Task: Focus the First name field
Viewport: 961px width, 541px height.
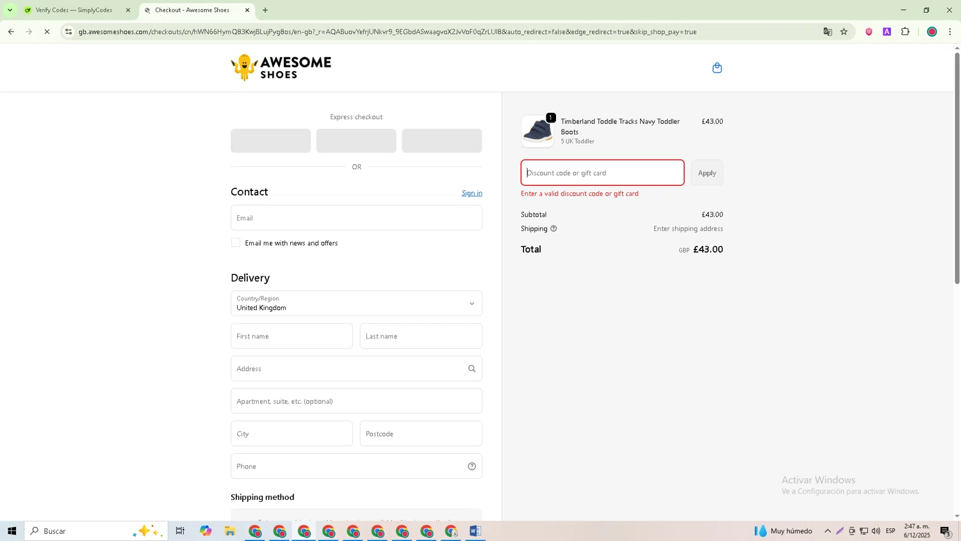Action: (292, 336)
